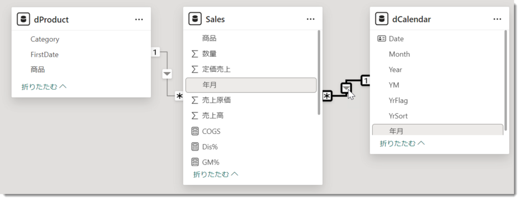Screen dimensions: 520x200
Task: Click the many-side asterisk marker of the Sales–dCalendar relationship
Action: (x=327, y=96)
